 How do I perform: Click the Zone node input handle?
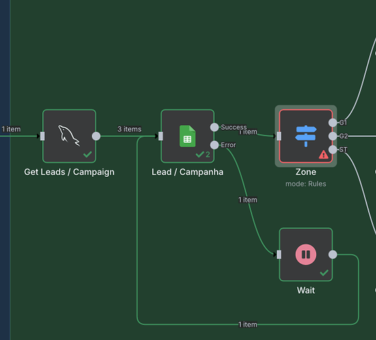[279, 136]
